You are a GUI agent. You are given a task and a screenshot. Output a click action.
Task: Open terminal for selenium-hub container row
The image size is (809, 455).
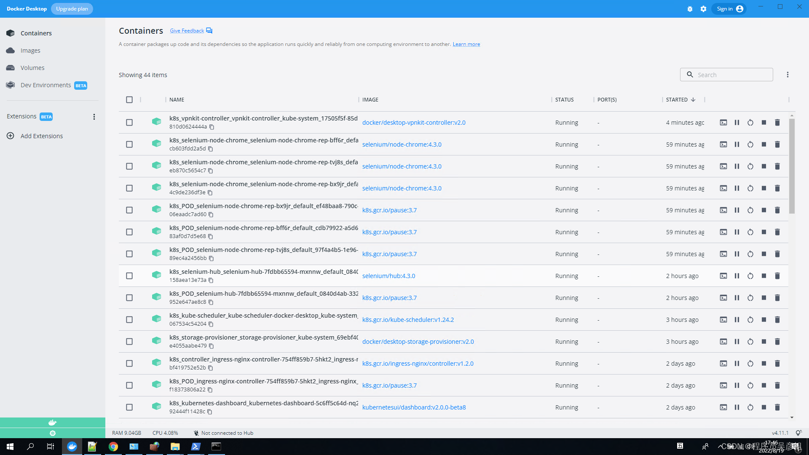tap(723, 276)
